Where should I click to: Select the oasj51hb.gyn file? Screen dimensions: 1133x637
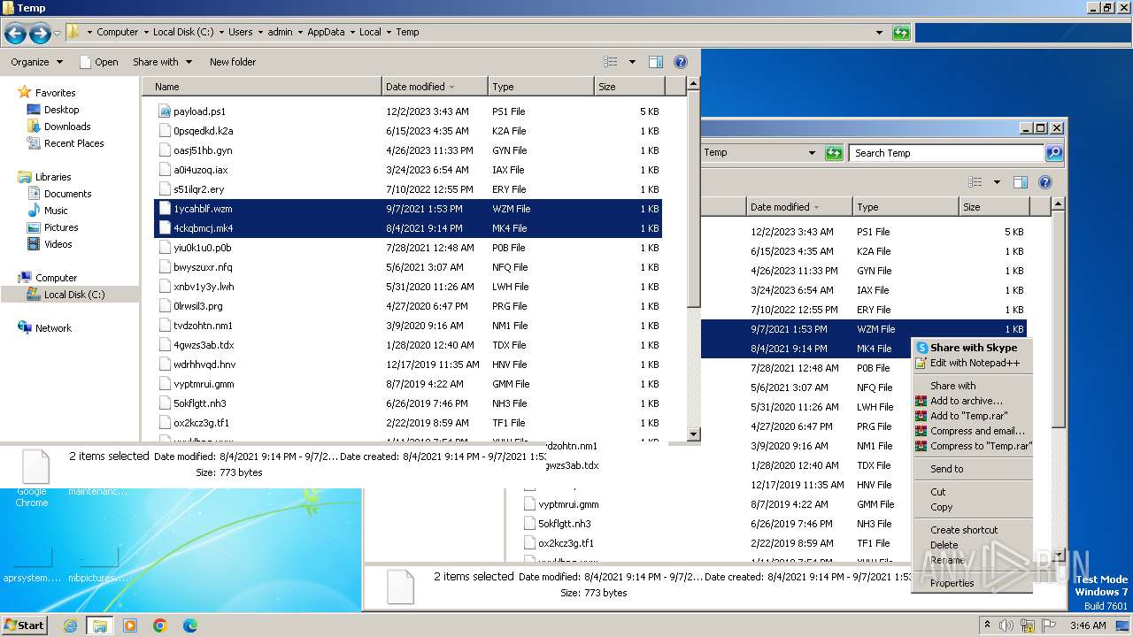[x=408, y=150]
